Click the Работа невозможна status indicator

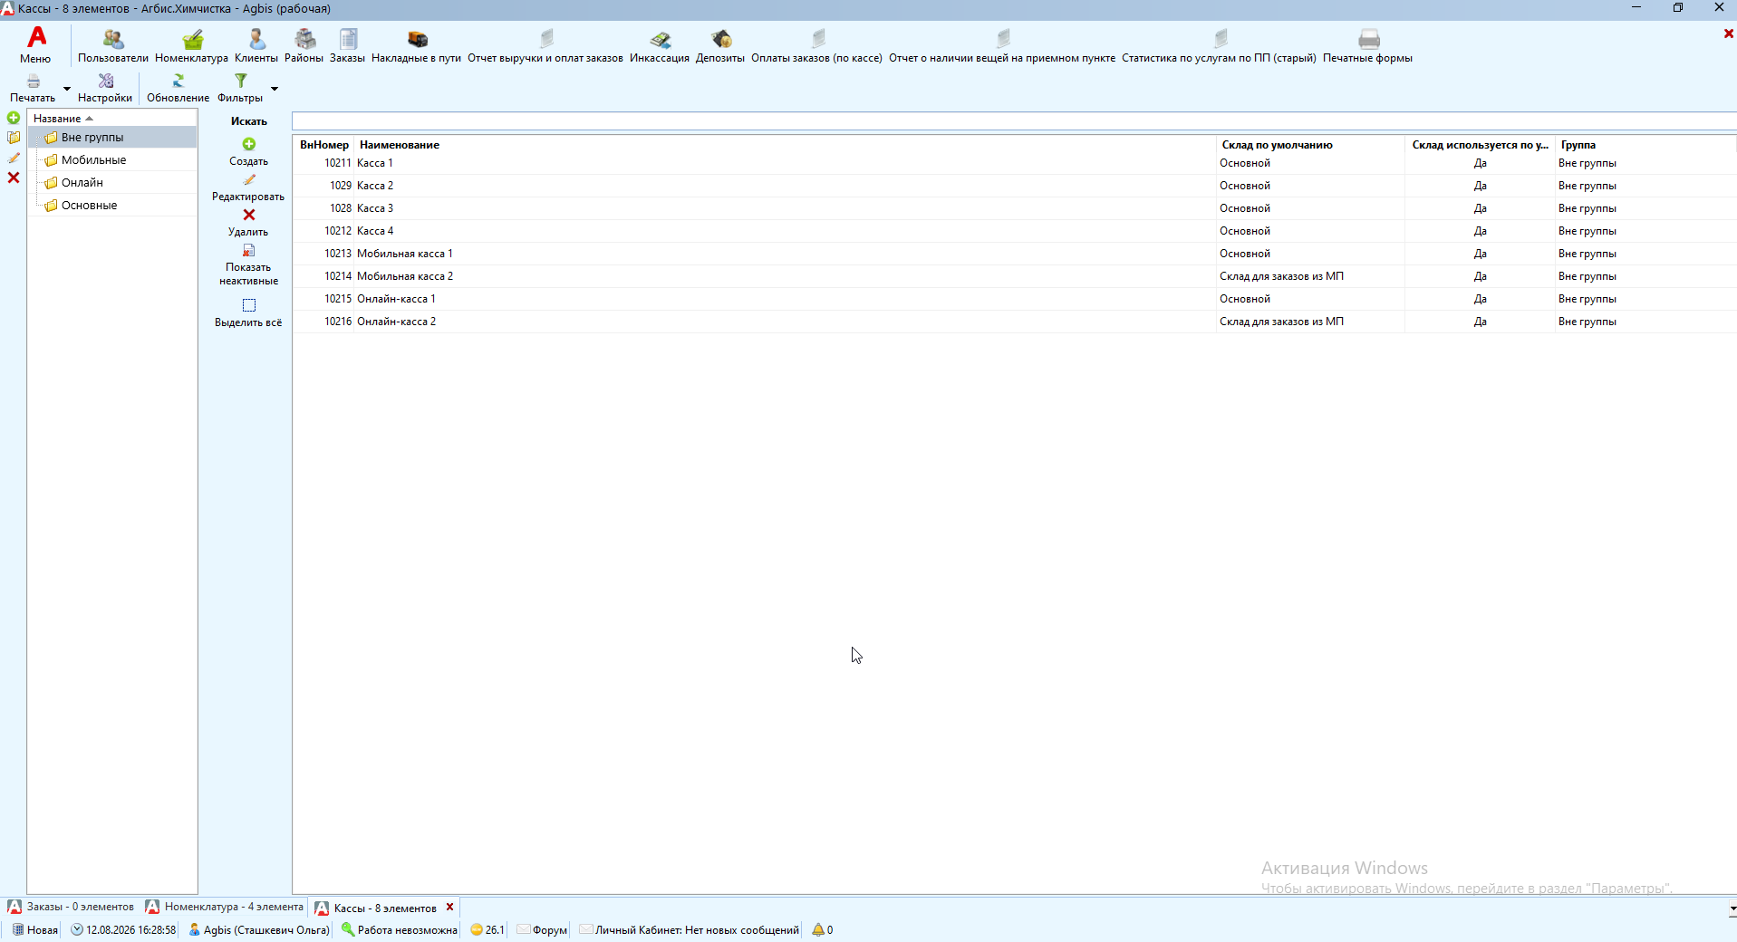400,930
